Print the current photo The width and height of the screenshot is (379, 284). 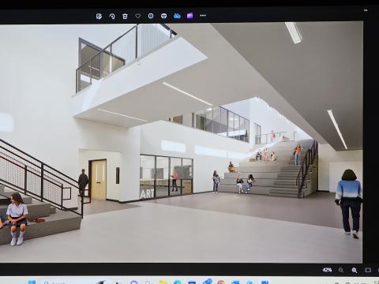(x=163, y=16)
